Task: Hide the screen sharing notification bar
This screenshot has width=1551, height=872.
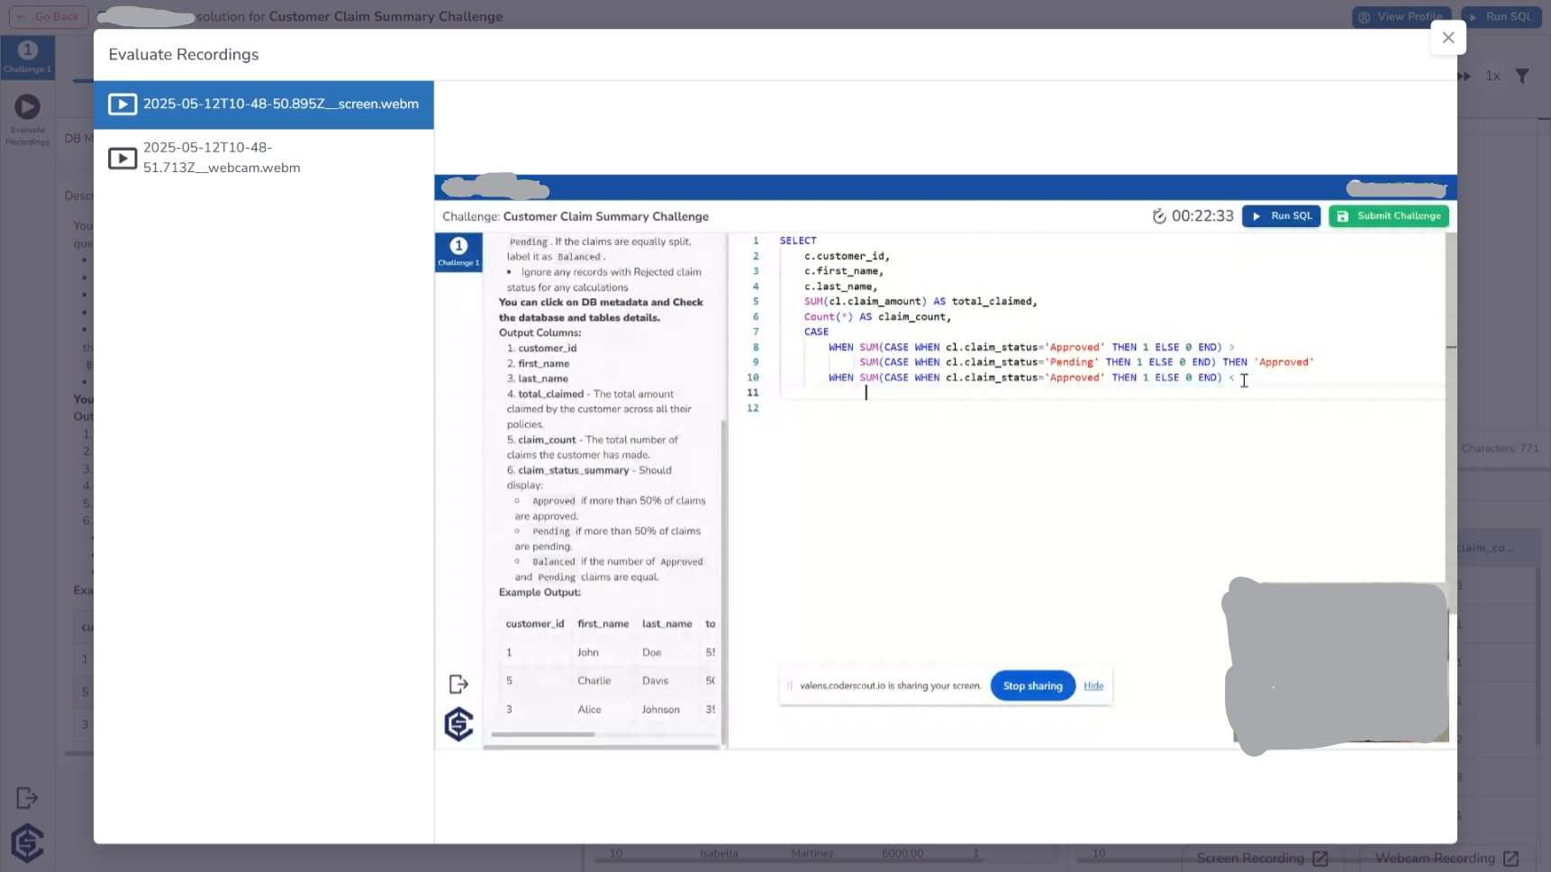Action: (1093, 686)
